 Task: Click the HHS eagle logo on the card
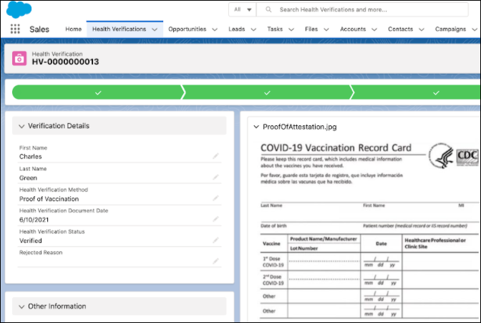pyautogui.click(x=441, y=155)
